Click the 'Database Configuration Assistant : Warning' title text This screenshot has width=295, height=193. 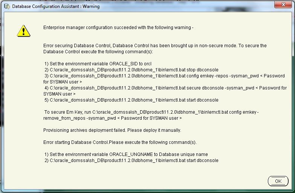[56, 6]
